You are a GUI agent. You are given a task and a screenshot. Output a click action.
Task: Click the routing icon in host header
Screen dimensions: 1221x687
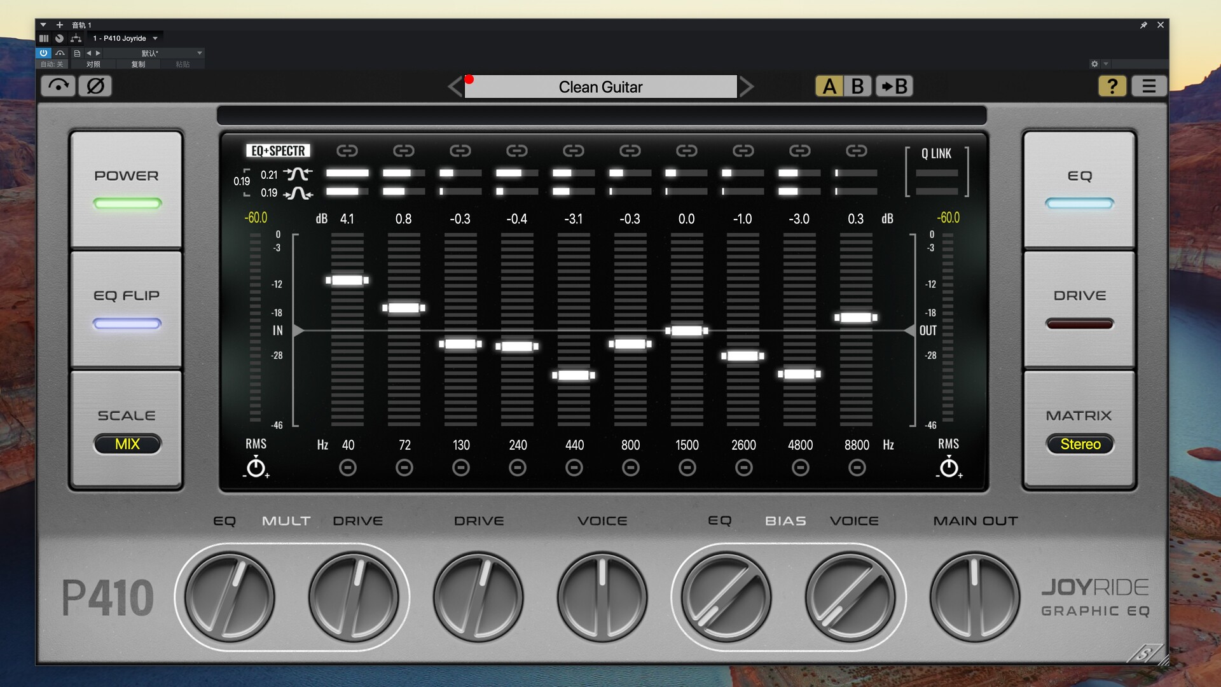point(76,38)
